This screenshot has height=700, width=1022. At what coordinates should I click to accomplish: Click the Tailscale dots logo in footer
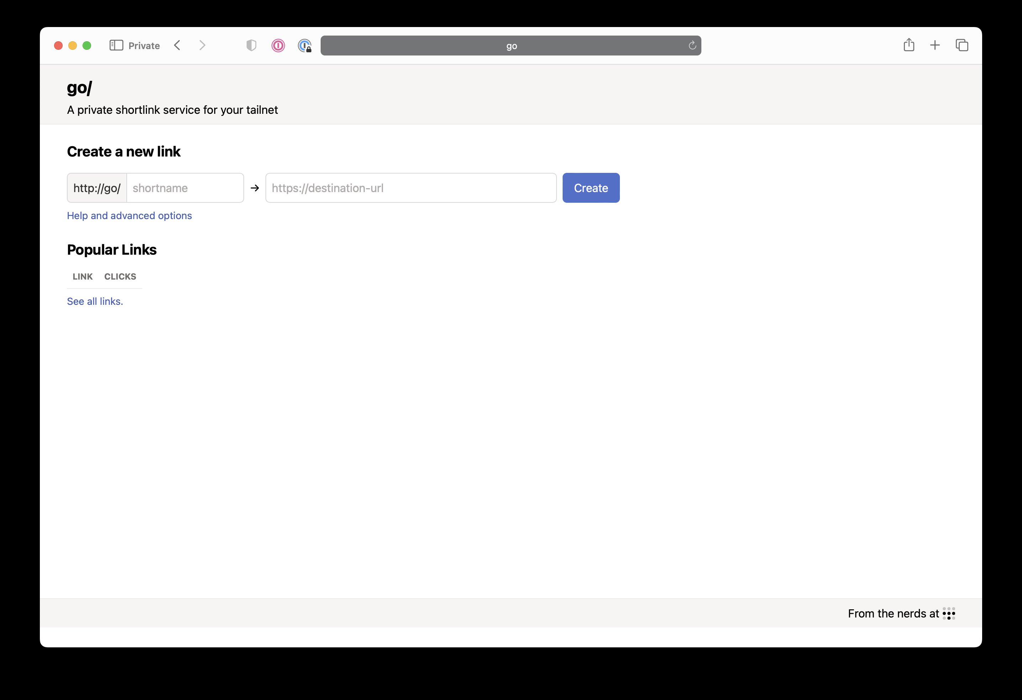click(949, 613)
